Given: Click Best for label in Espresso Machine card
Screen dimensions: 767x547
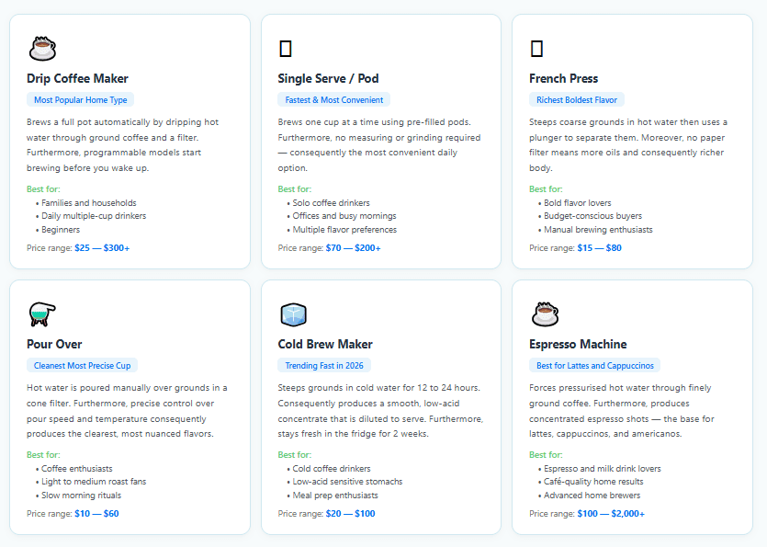Looking at the screenshot, I should pyautogui.click(x=546, y=455).
